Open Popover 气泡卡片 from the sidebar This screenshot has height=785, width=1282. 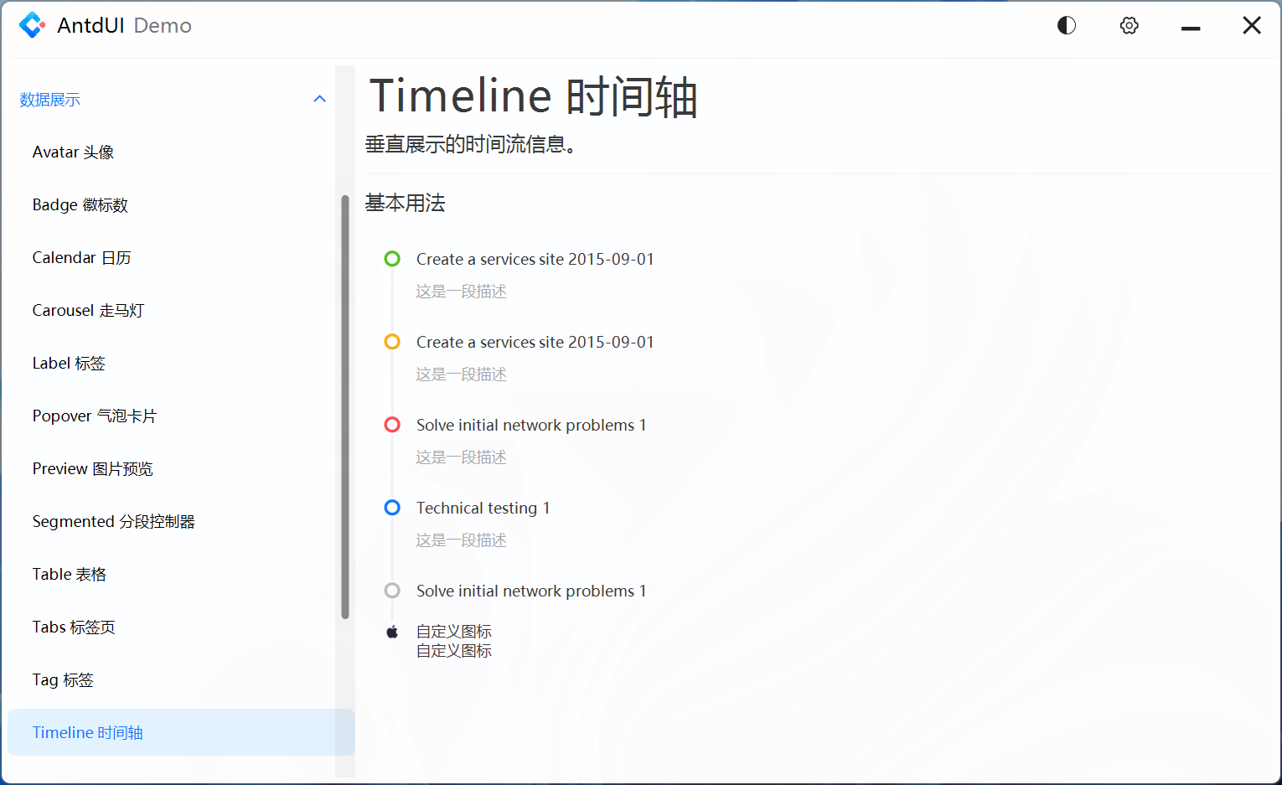94,415
